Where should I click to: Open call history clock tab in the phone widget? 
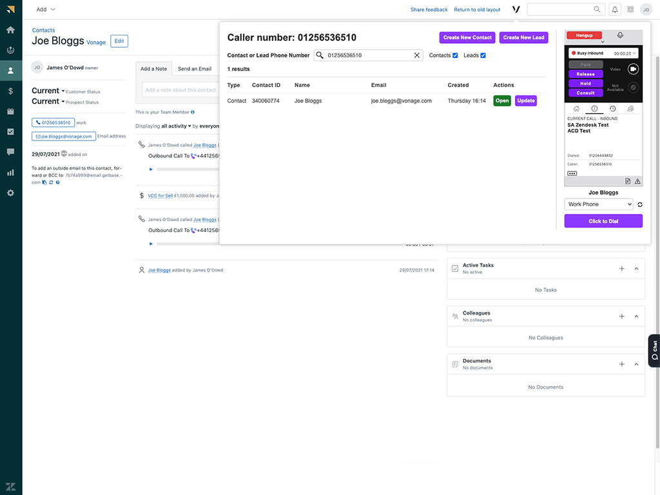click(612, 109)
